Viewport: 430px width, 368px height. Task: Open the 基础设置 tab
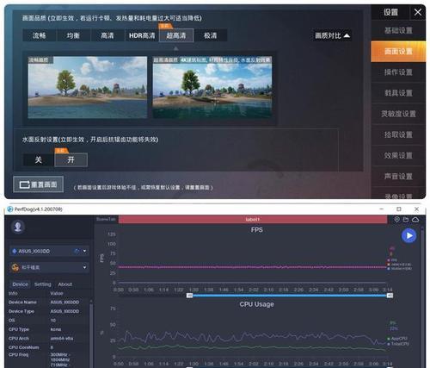click(x=398, y=30)
